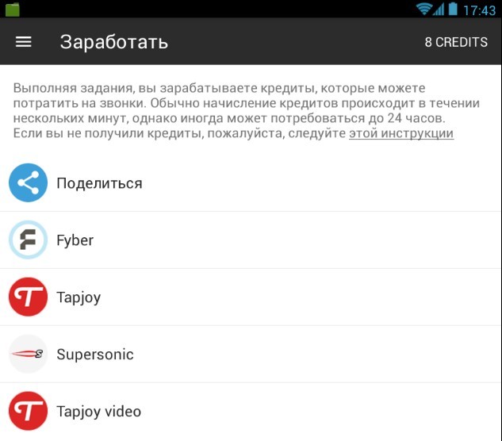Viewport: 502px width, 441px height.
Task: Tap the battery icon in status bar
Action: coord(453,9)
